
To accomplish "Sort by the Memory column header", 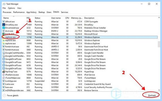I will (x=77, y=18).
